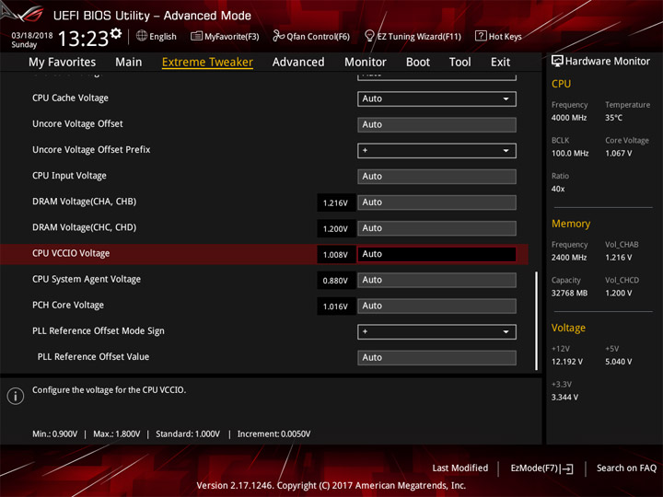The height and width of the screenshot is (497, 663).
Task: Go to the Advanced tab
Action: tap(298, 63)
